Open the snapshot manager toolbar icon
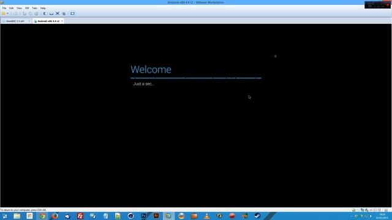 click(36, 13)
